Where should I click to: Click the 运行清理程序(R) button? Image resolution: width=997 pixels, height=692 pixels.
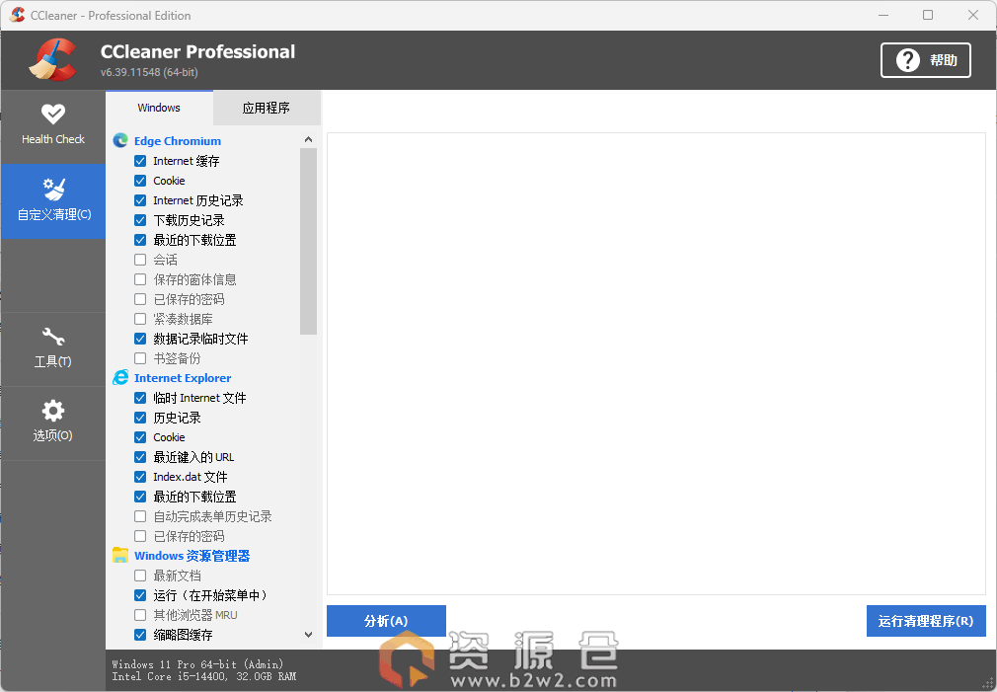point(925,621)
